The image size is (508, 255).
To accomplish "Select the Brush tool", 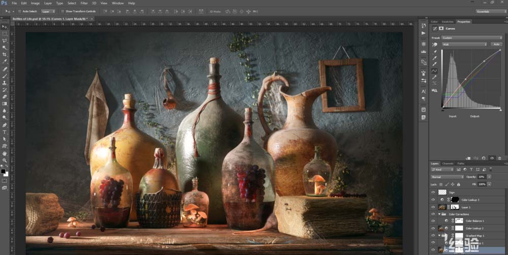I will 5,76.
